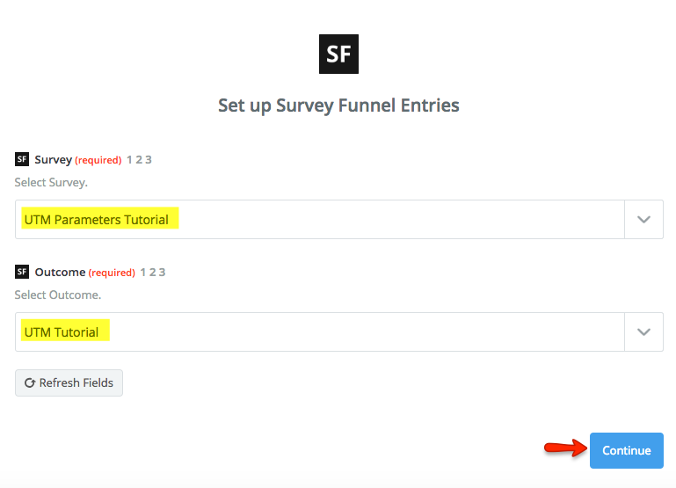Click the Outcome field label

(60, 272)
